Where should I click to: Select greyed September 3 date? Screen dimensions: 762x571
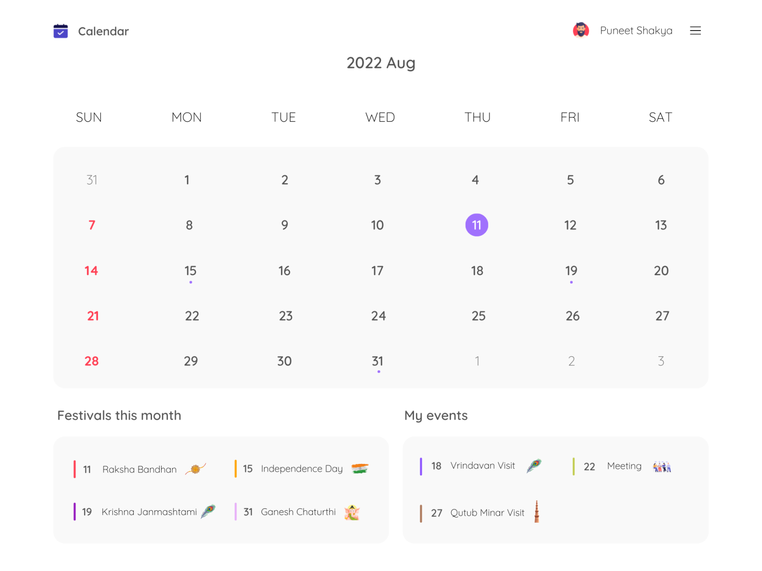(x=661, y=361)
